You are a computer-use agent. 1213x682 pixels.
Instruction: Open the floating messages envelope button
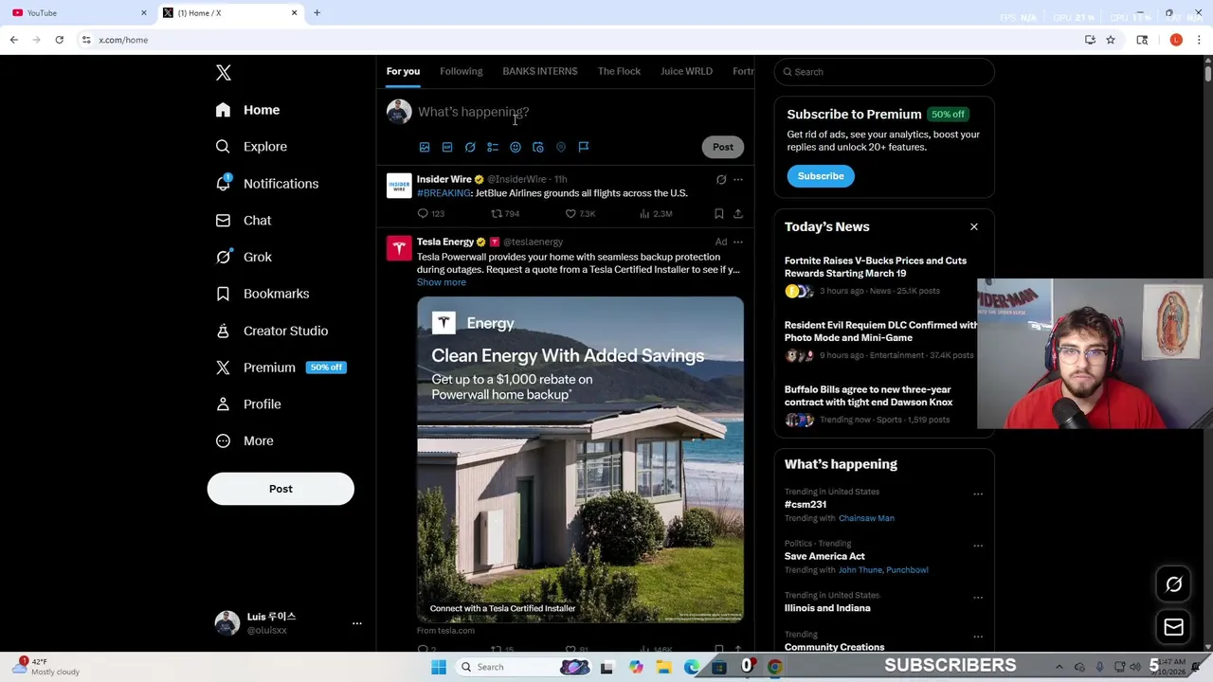1173,627
